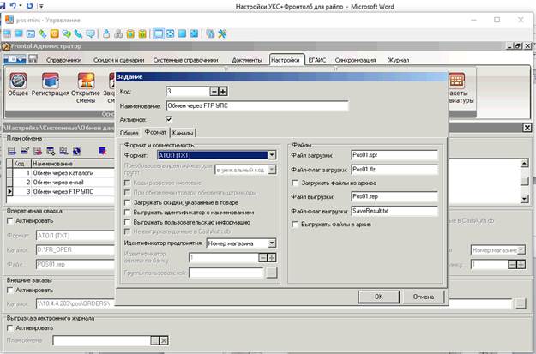Click the first add-row icon under План обмена

[x=12, y=151]
